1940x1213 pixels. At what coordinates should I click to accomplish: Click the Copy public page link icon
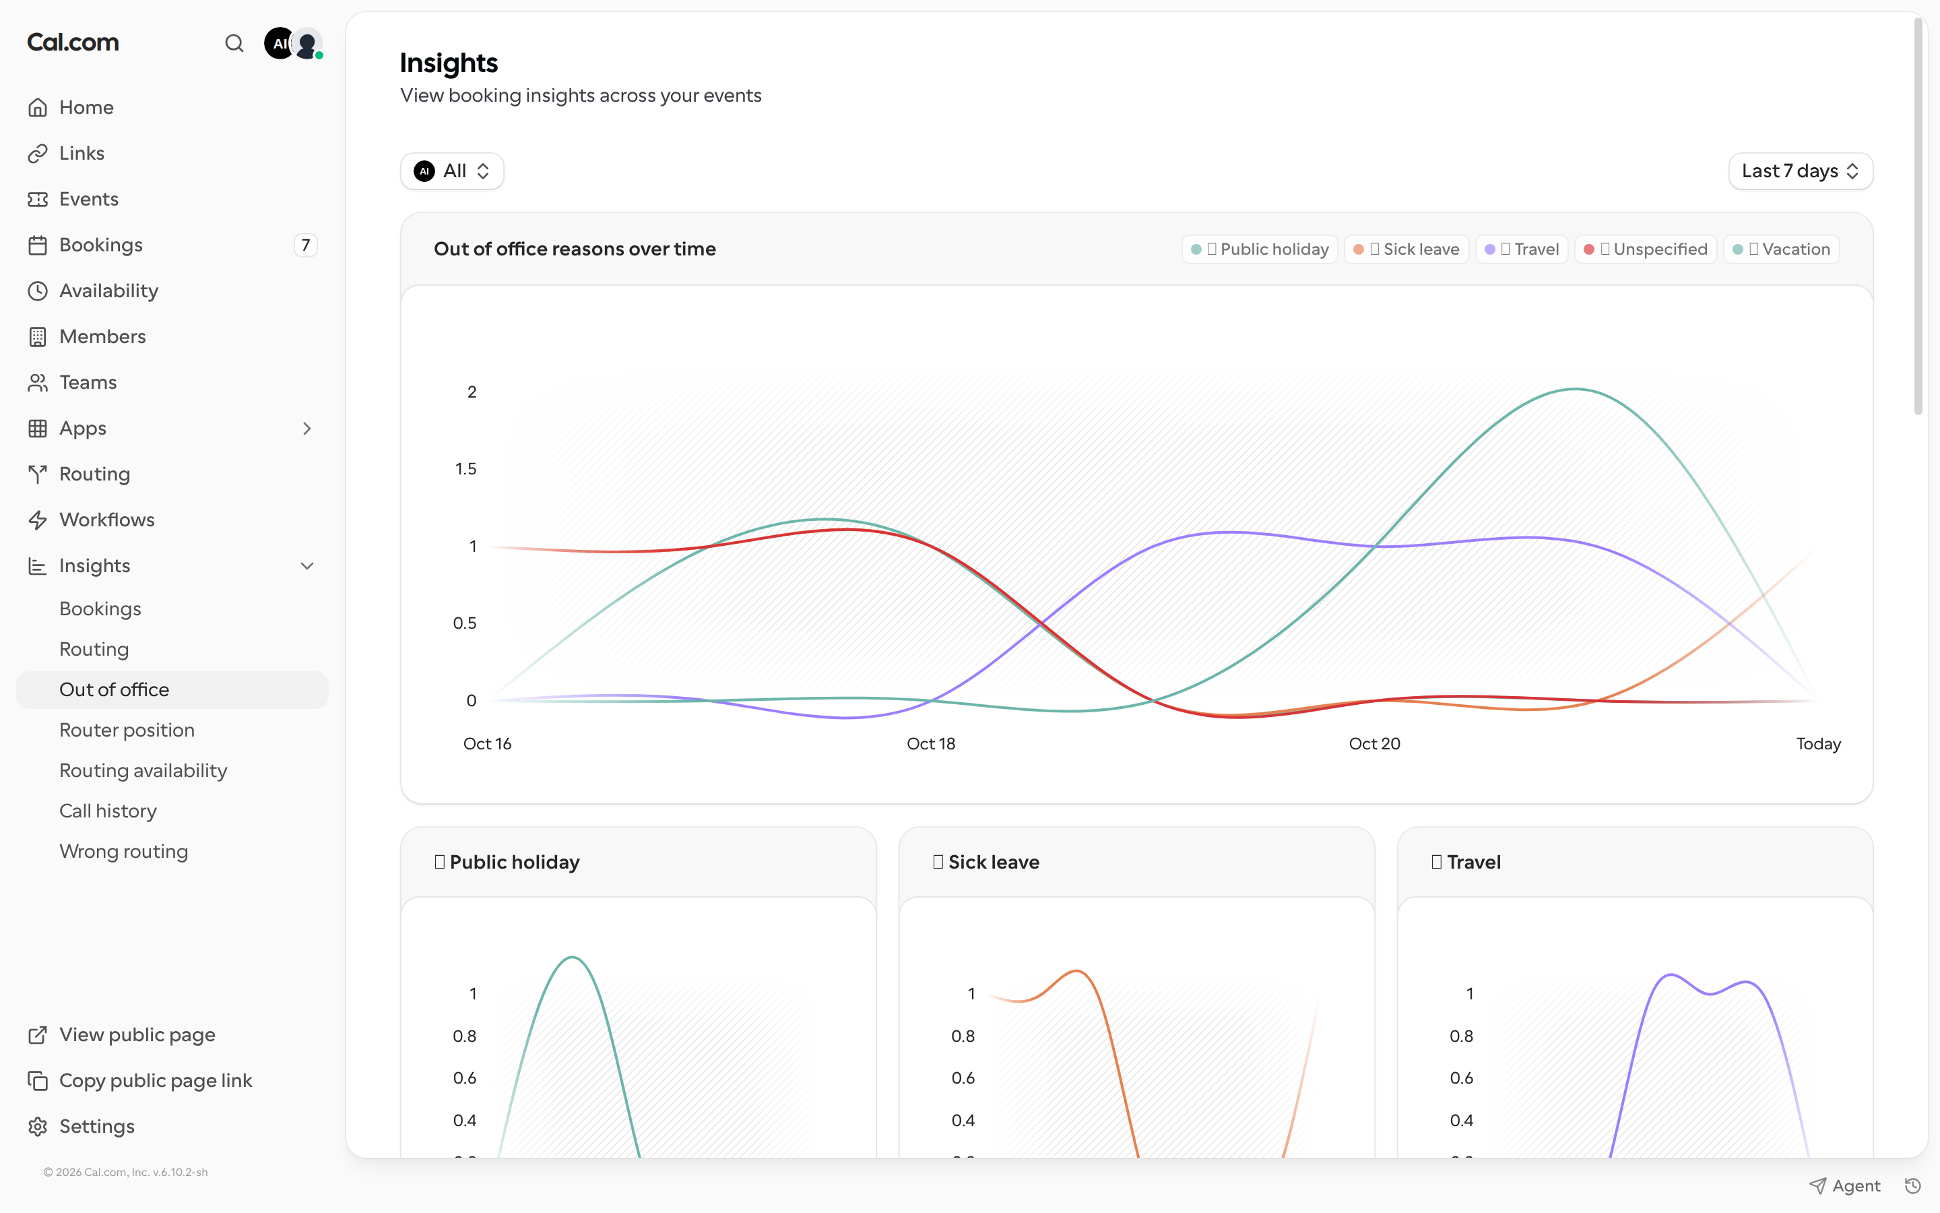[38, 1081]
